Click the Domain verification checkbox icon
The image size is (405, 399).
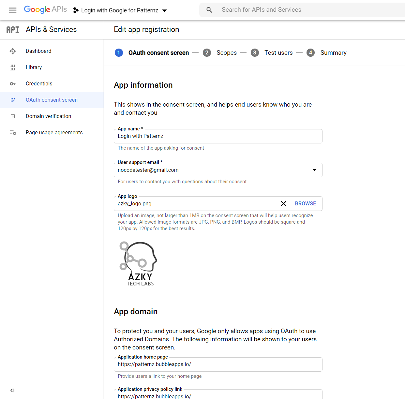coord(13,116)
